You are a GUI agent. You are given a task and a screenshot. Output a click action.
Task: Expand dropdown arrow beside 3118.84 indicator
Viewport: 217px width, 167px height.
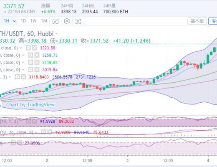(23, 63)
